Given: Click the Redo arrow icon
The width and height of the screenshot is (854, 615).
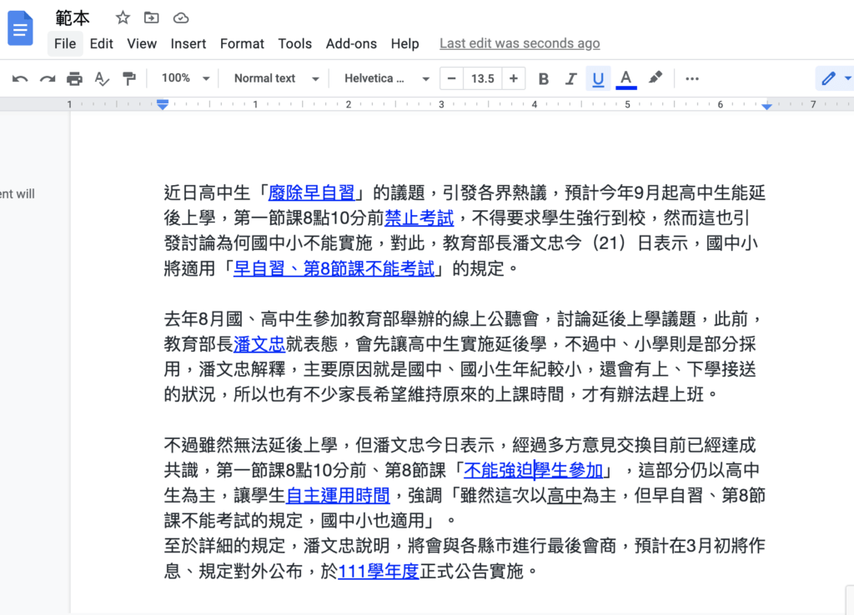Looking at the screenshot, I should 48,78.
